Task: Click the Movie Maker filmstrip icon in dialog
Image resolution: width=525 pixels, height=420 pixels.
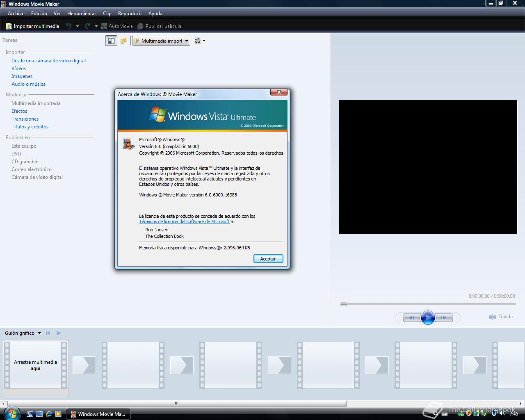Action: [128, 144]
